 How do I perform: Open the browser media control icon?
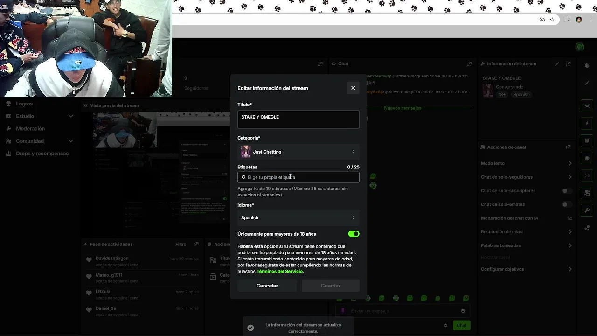pos(568,20)
